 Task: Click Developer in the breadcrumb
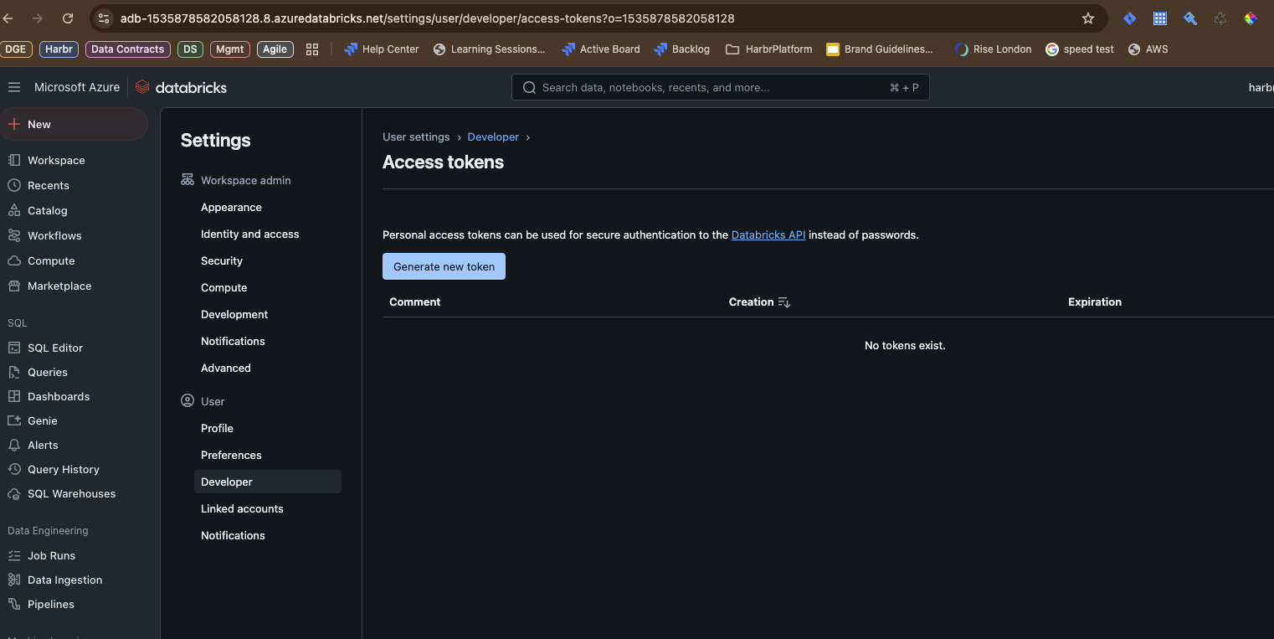493,137
